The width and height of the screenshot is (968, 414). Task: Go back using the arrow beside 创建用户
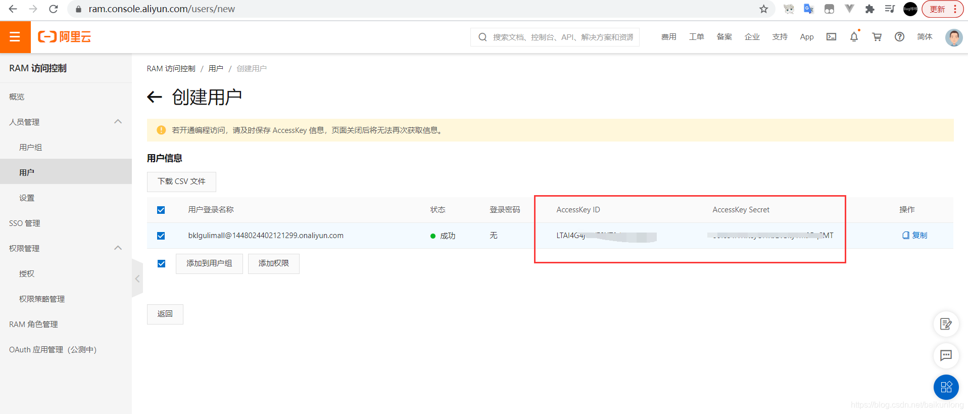click(x=155, y=97)
